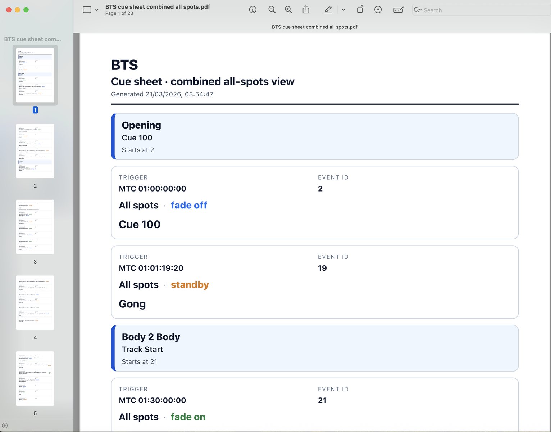Click the 'Gong' cue name

132,304
